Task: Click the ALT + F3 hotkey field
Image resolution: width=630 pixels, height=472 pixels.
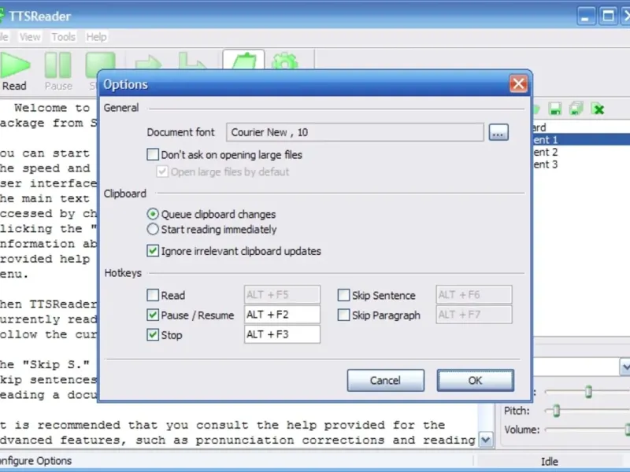Action: pos(282,334)
